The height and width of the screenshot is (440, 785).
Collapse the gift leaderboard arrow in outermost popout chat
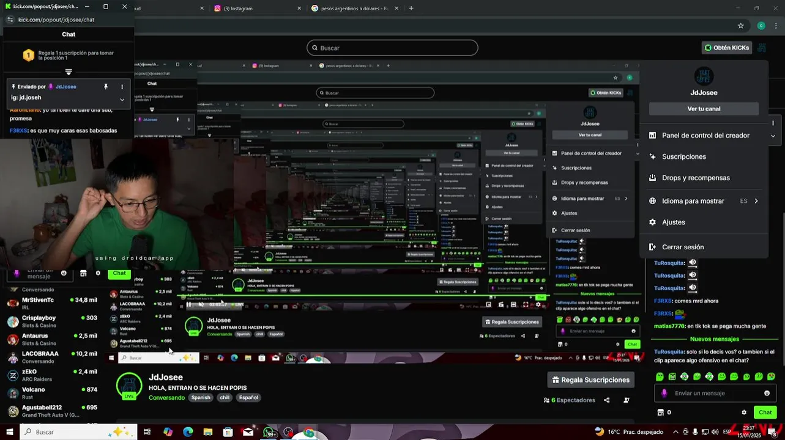(x=69, y=71)
